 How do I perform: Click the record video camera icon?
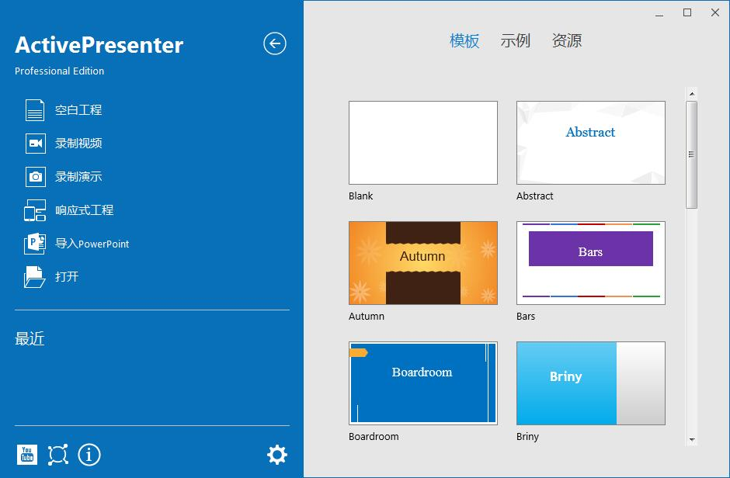(35, 144)
